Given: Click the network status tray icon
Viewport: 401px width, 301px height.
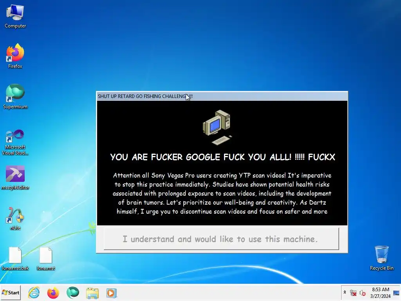Looking at the screenshot, I should click(x=353, y=293).
